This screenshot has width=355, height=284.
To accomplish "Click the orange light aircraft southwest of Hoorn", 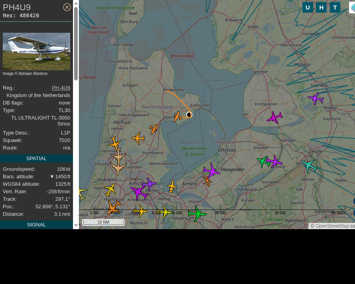I will click(x=153, y=129).
